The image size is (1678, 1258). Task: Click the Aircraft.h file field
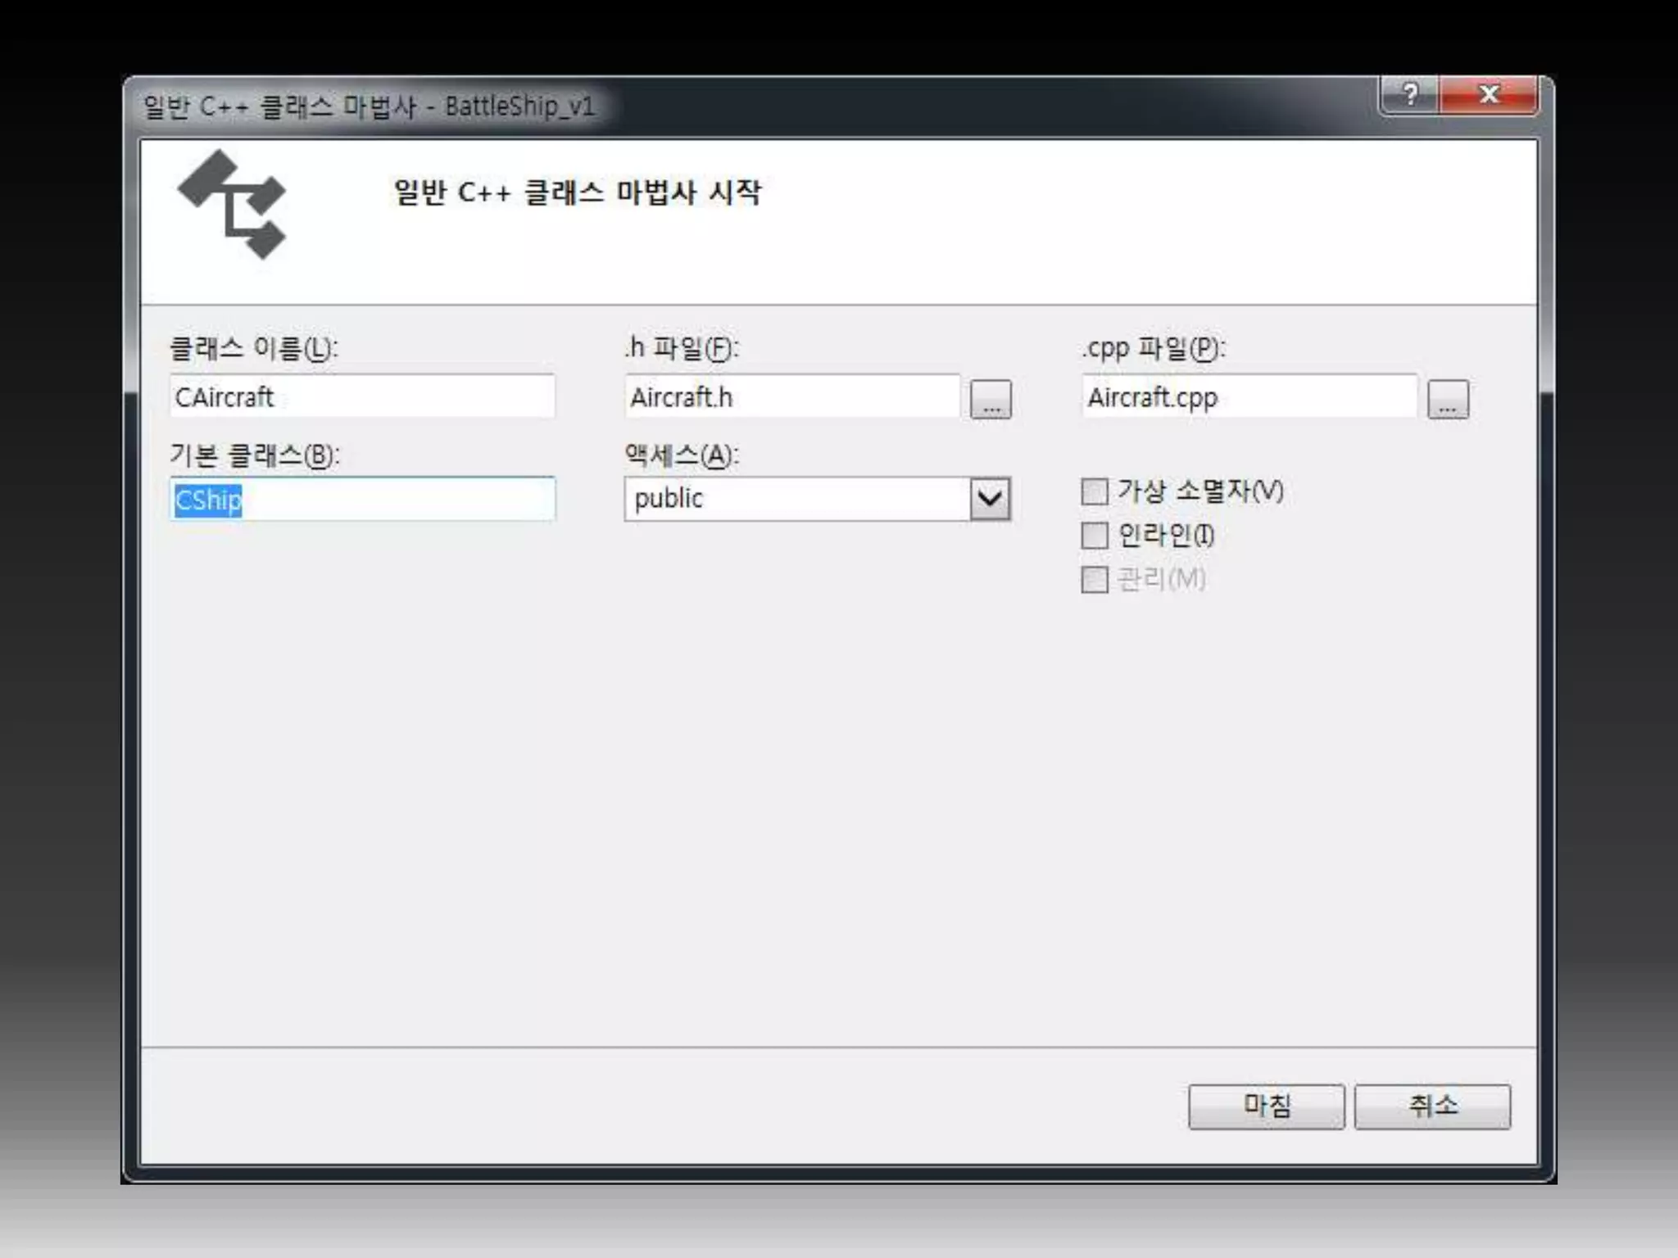pyautogui.click(x=791, y=397)
